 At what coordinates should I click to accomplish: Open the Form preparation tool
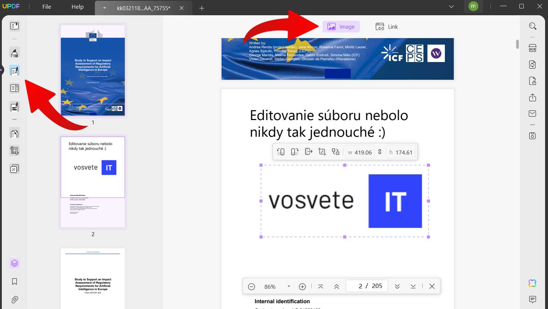point(15,88)
